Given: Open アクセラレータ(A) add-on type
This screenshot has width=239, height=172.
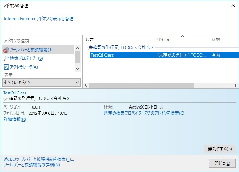Looking at the screenshot, I should tap(24, 67).
